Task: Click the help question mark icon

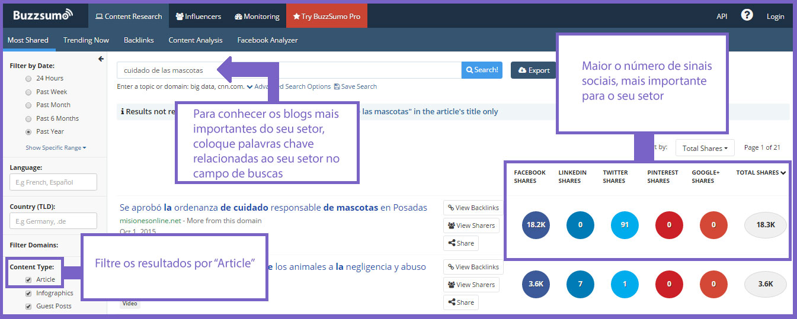Action: pos(747,15)
